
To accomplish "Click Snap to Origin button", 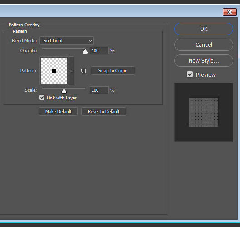I will coord(113,71).
